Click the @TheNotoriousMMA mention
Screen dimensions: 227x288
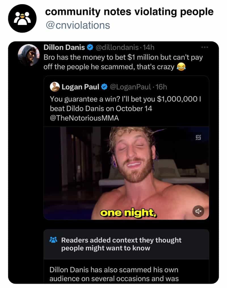click(84, 118)
